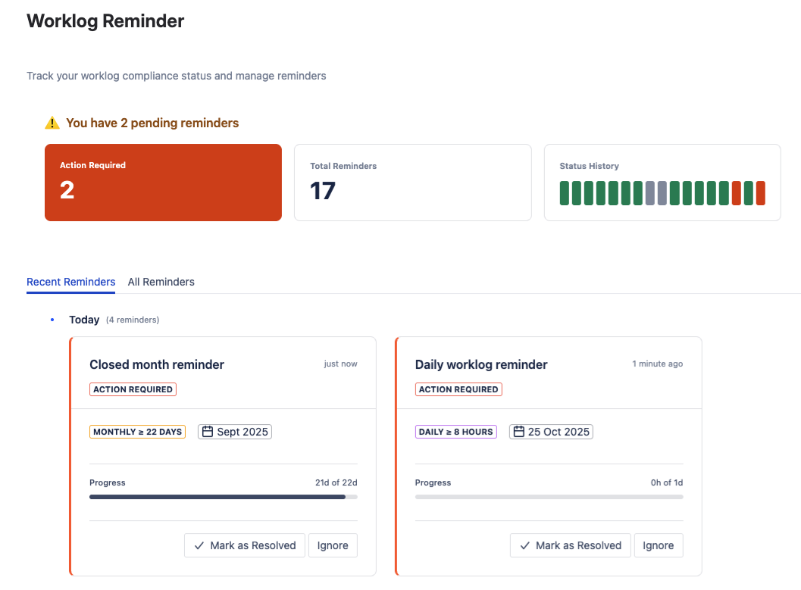The height and width of the screenshot is (590, 801).
Task: Switch to the All Reminders tab
Action: [x=161, y=281]
